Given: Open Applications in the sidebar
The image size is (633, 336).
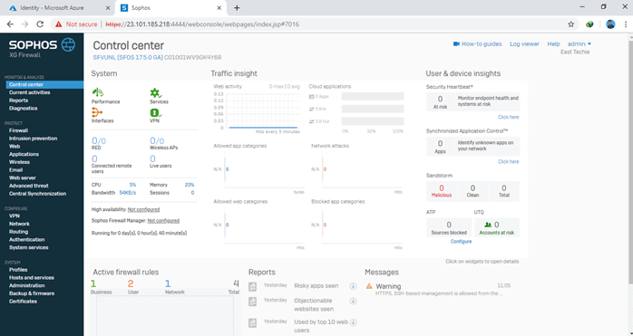Looking at the screenshot, I should (x=24, y=154).
